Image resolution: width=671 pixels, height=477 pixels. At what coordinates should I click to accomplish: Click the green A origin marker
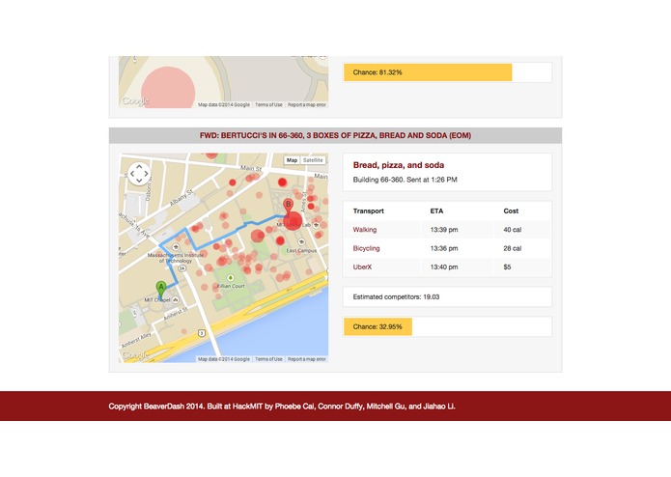coord(161,290)
